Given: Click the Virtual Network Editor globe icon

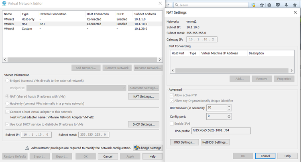Looking at the screenshot, I should (x=4, y=3).
